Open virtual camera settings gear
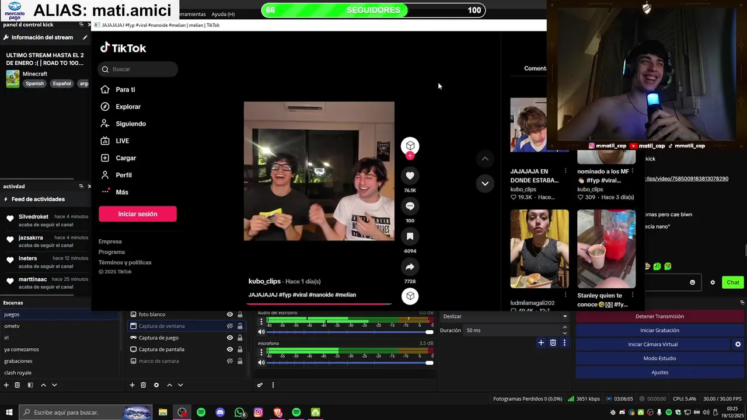Viewport: 747px width, 420px height. point(738,344)
